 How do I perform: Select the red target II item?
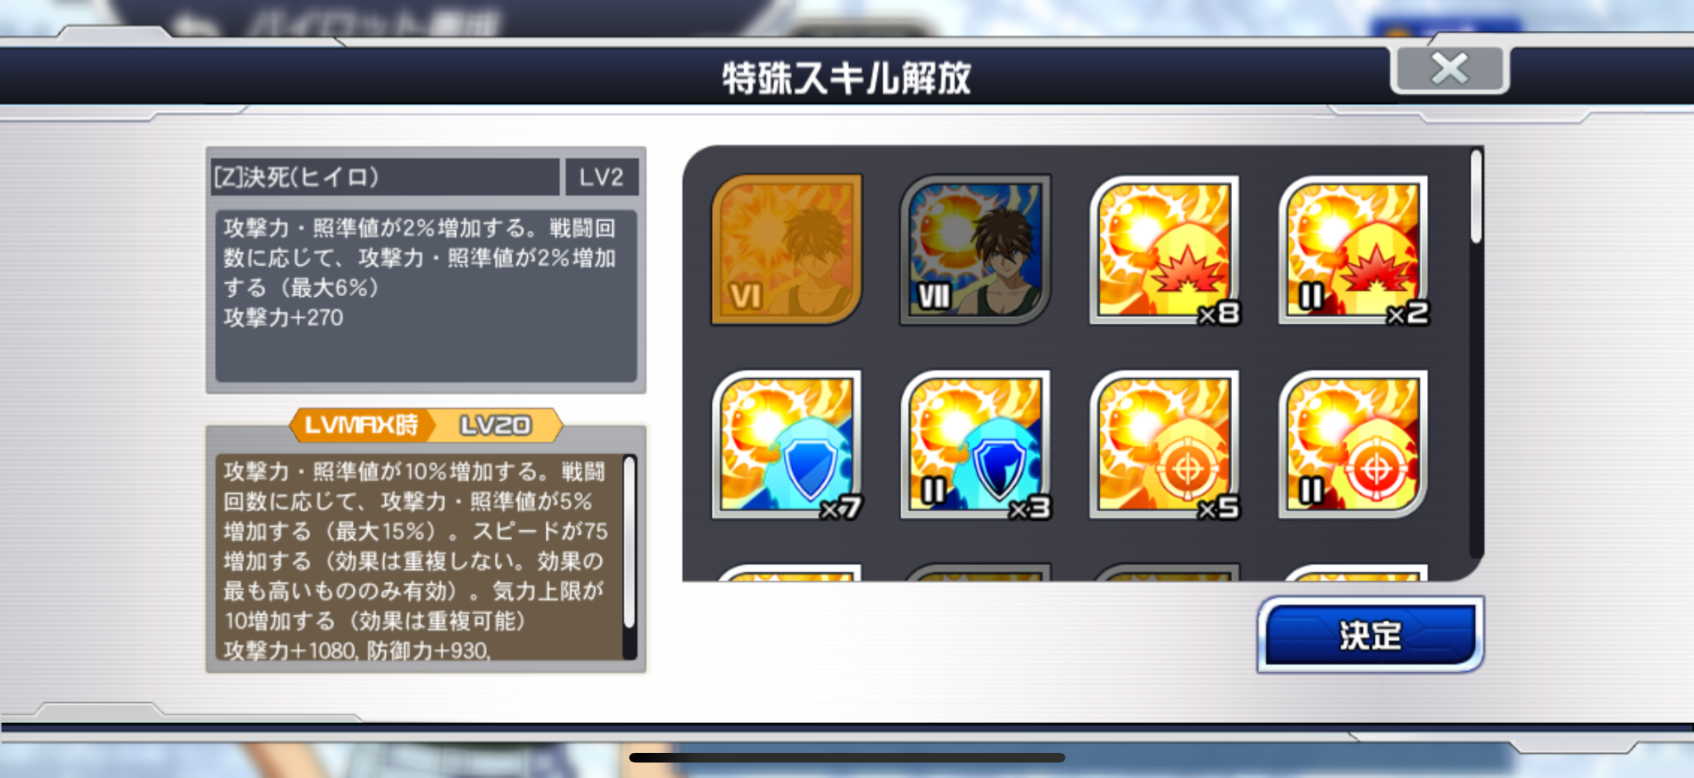coord(1354,444)
